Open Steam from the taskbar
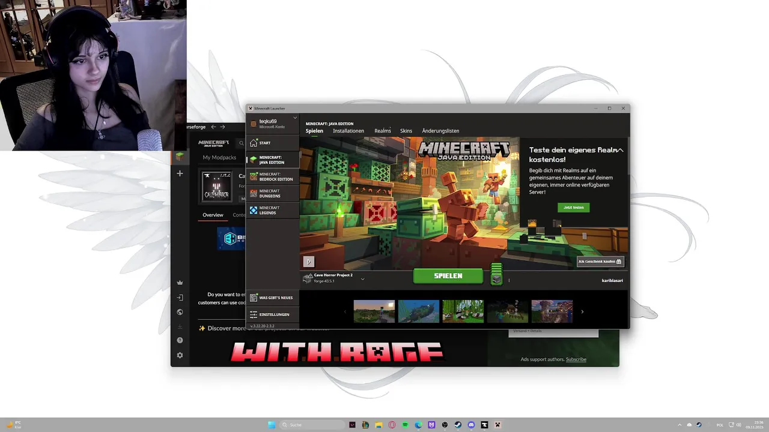The width and height of the screenshot is (769, 432). tap(458, 425)
